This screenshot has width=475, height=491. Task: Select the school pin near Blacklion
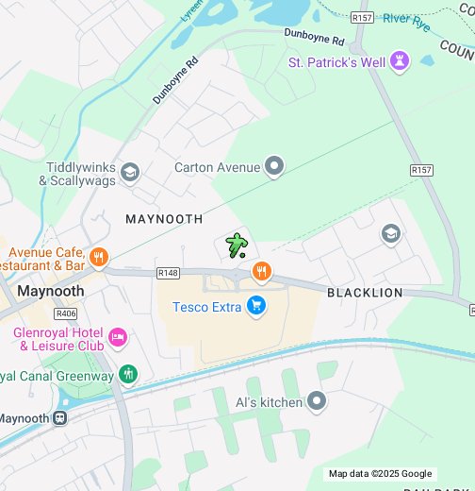(391, 235)
